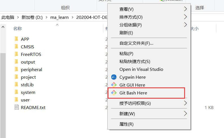
Task: Select the APP folder name
Action: 25,39
